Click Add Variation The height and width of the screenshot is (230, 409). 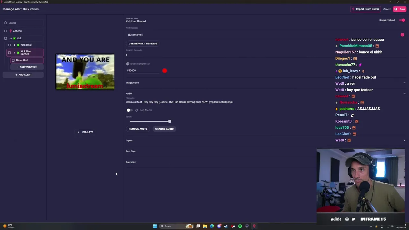coord(27,67)
